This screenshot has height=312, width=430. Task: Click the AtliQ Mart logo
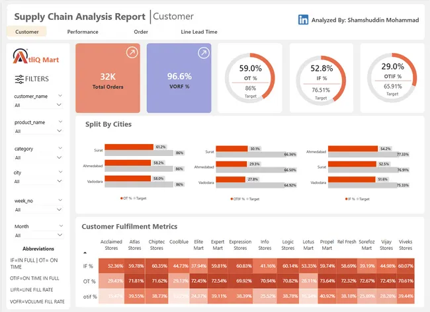point(36,59)
